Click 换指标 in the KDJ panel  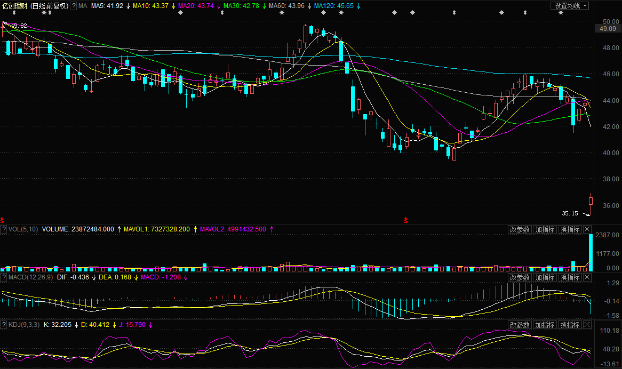(570, 325)
